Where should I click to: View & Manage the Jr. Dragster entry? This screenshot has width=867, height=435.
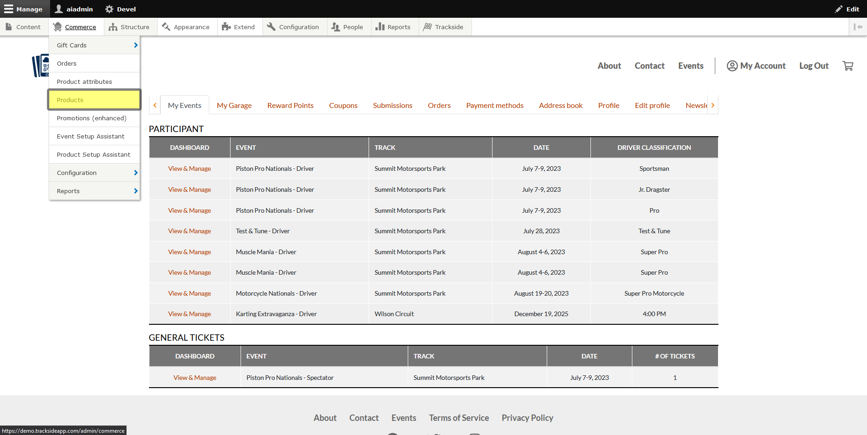[190, 189]
